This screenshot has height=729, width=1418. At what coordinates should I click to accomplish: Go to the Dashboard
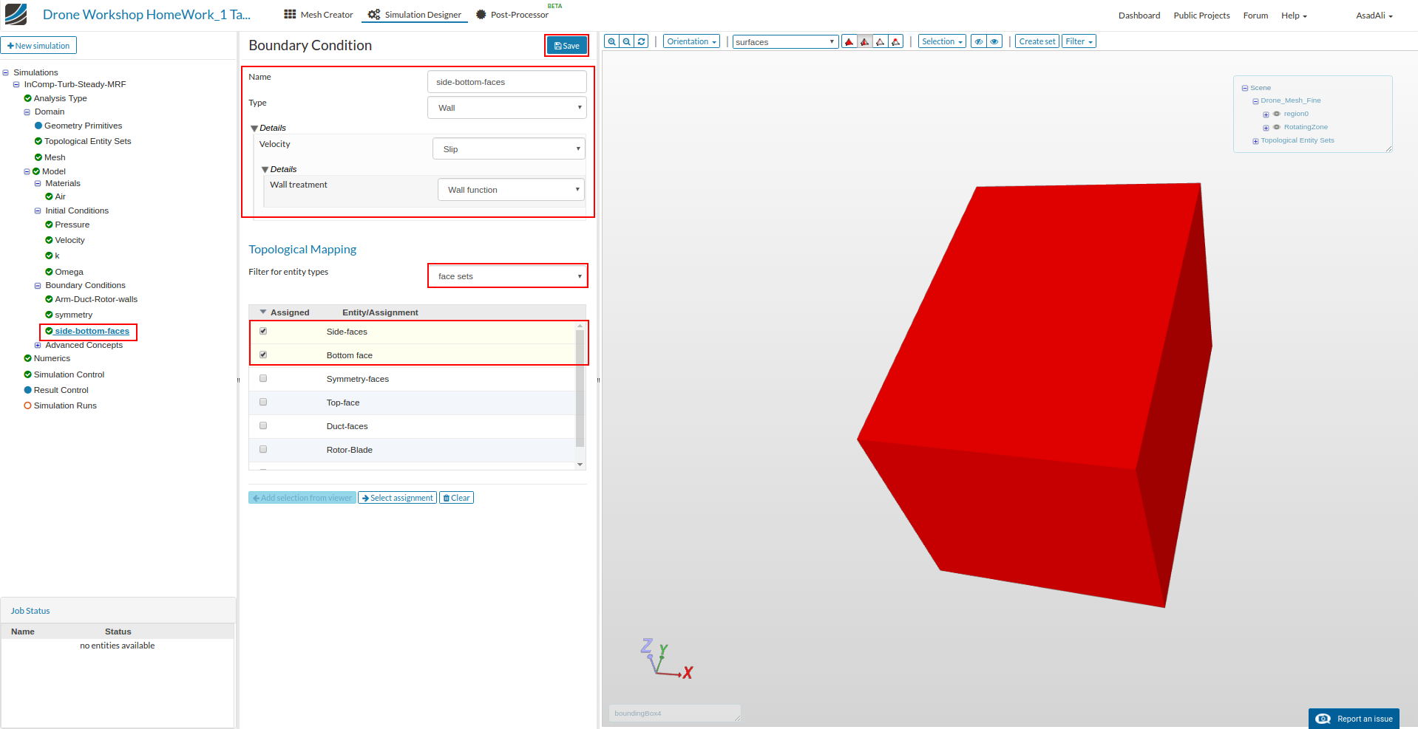1139,16
